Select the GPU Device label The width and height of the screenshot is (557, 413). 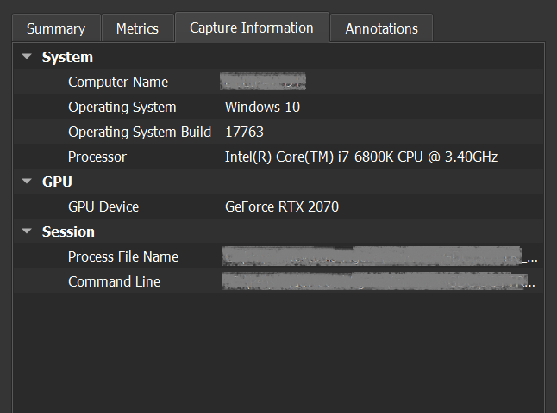(103, 207)
